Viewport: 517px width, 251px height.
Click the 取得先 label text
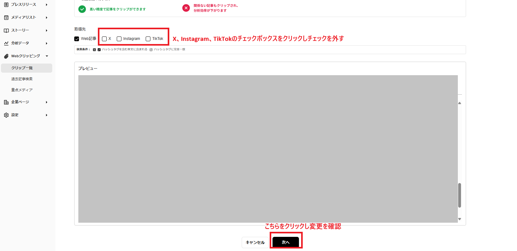click(x=80, y=29)
